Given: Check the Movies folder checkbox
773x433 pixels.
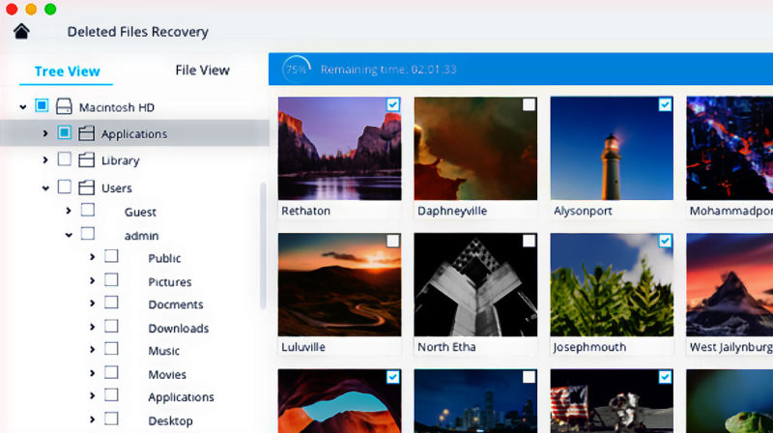Looking at the screenshot, I should click(x=111, y=372).
